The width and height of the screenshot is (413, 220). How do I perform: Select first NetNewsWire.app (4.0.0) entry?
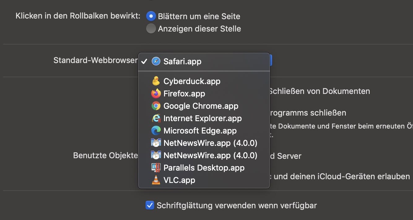click(210, 143)
